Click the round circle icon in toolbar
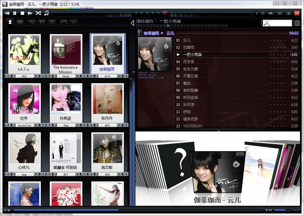304x216 pixels. click(263, 13)
